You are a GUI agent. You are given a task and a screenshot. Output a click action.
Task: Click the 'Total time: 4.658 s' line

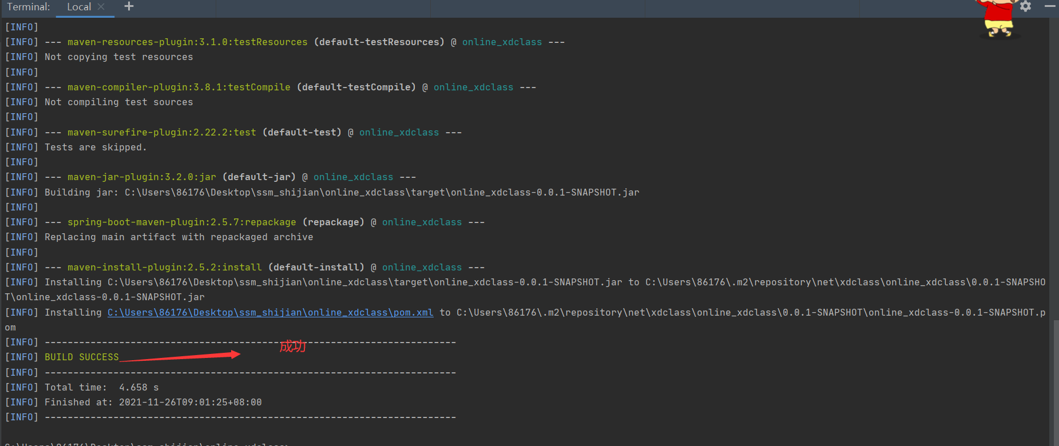click(x=102, y=387)
